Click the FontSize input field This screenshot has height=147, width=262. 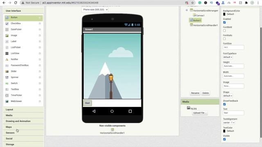coord(233,47)
